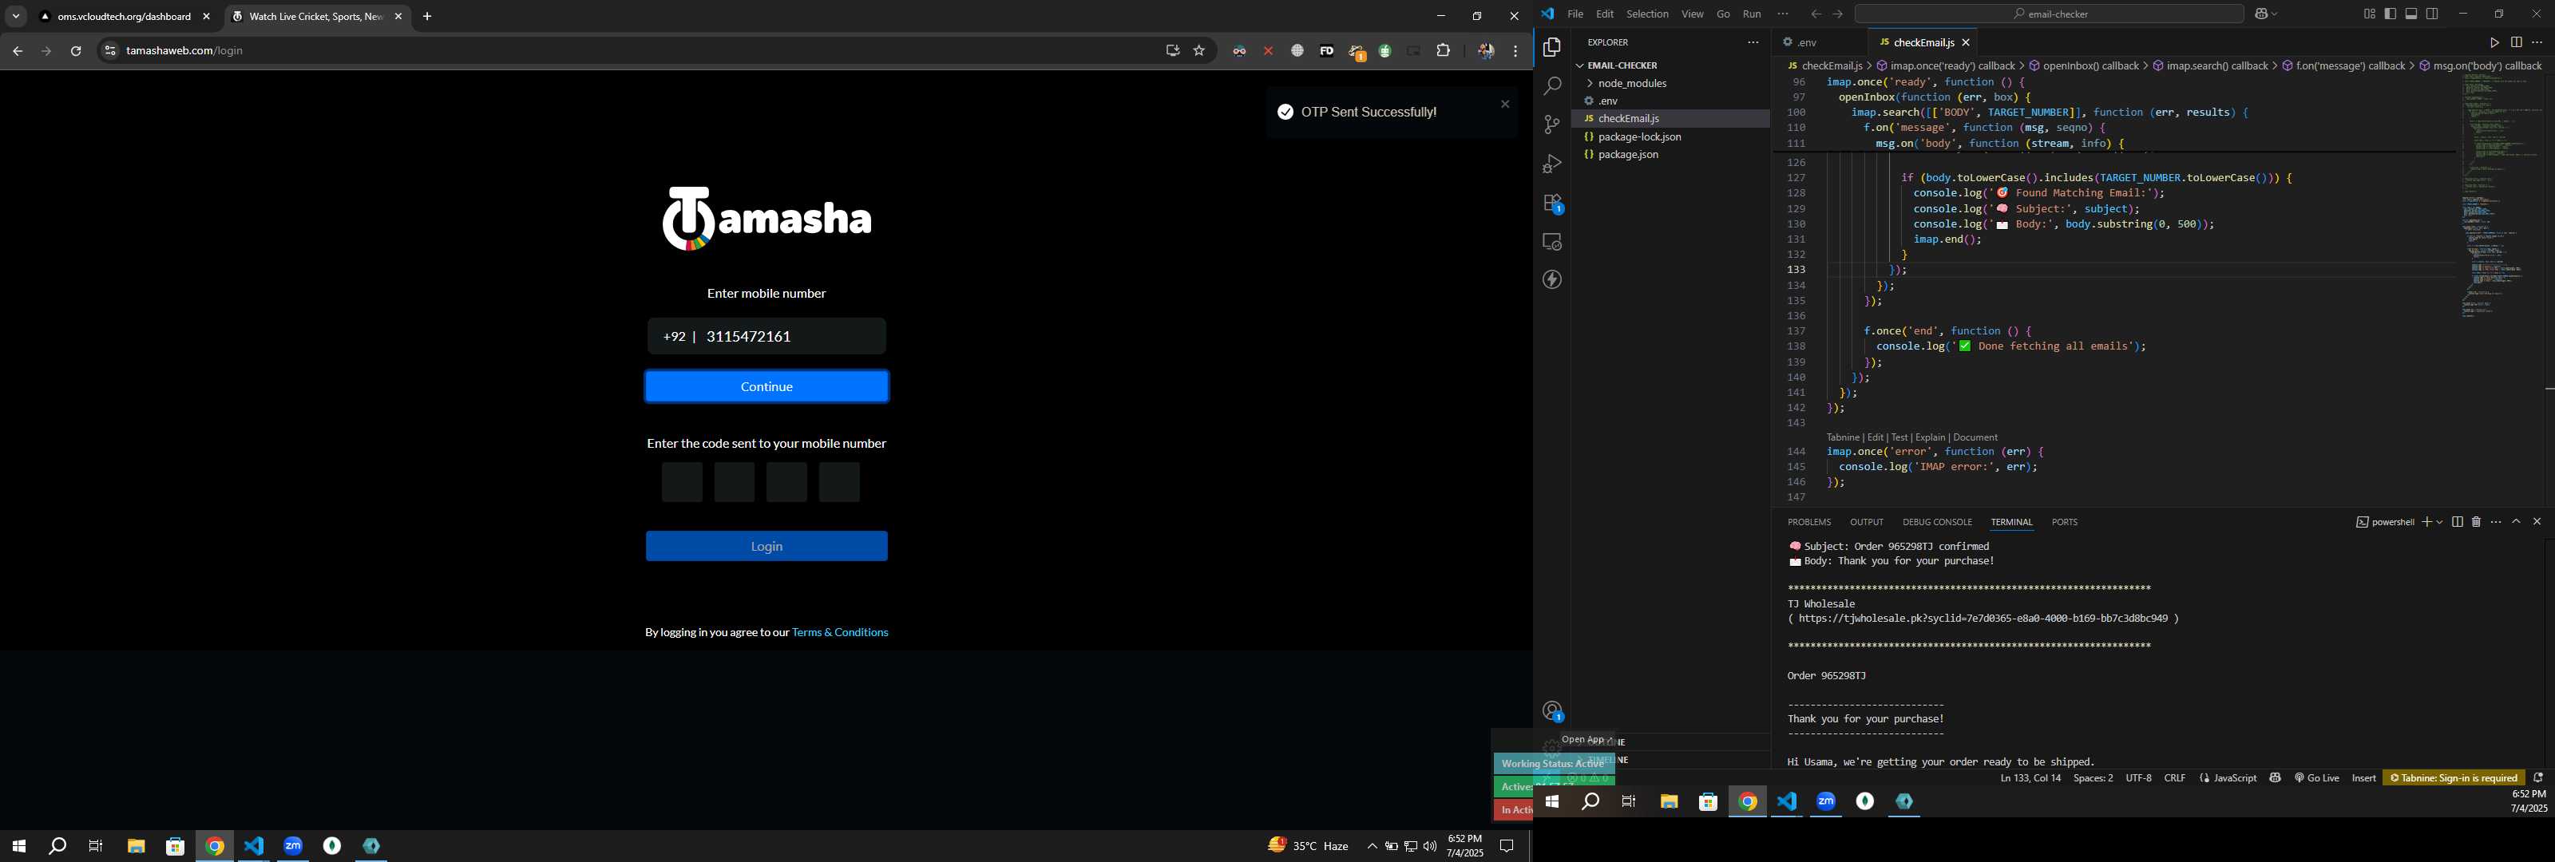This screenshot has width=2555, height=862.
Task: Toggle VS Code bottom panel layout button
Action: click(x=2411, y=14)
